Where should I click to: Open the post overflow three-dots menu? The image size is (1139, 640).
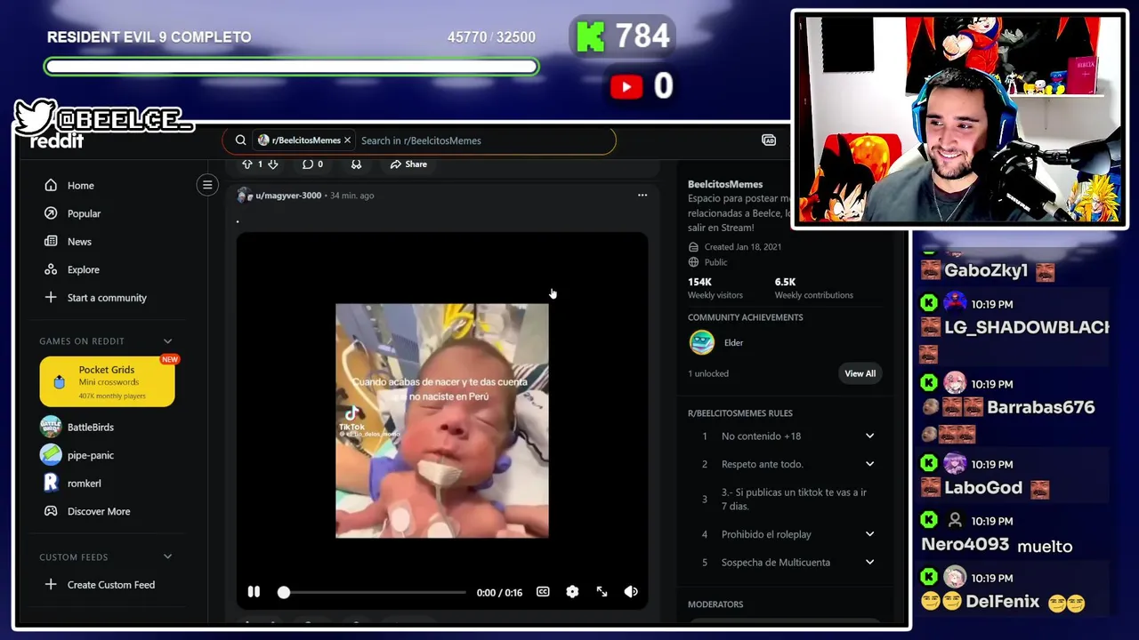click(642, 196)
